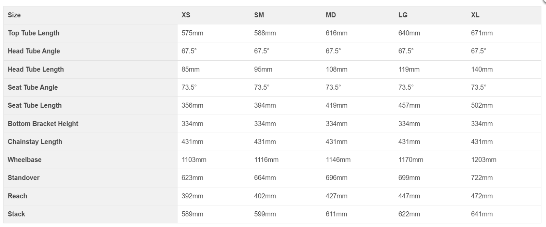This screenshot has height=227, width=546.
Task: Click the XL size column header
Action: [x=475, y=15]
